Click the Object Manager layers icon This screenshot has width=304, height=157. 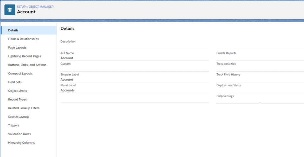[x=10, y=10]
